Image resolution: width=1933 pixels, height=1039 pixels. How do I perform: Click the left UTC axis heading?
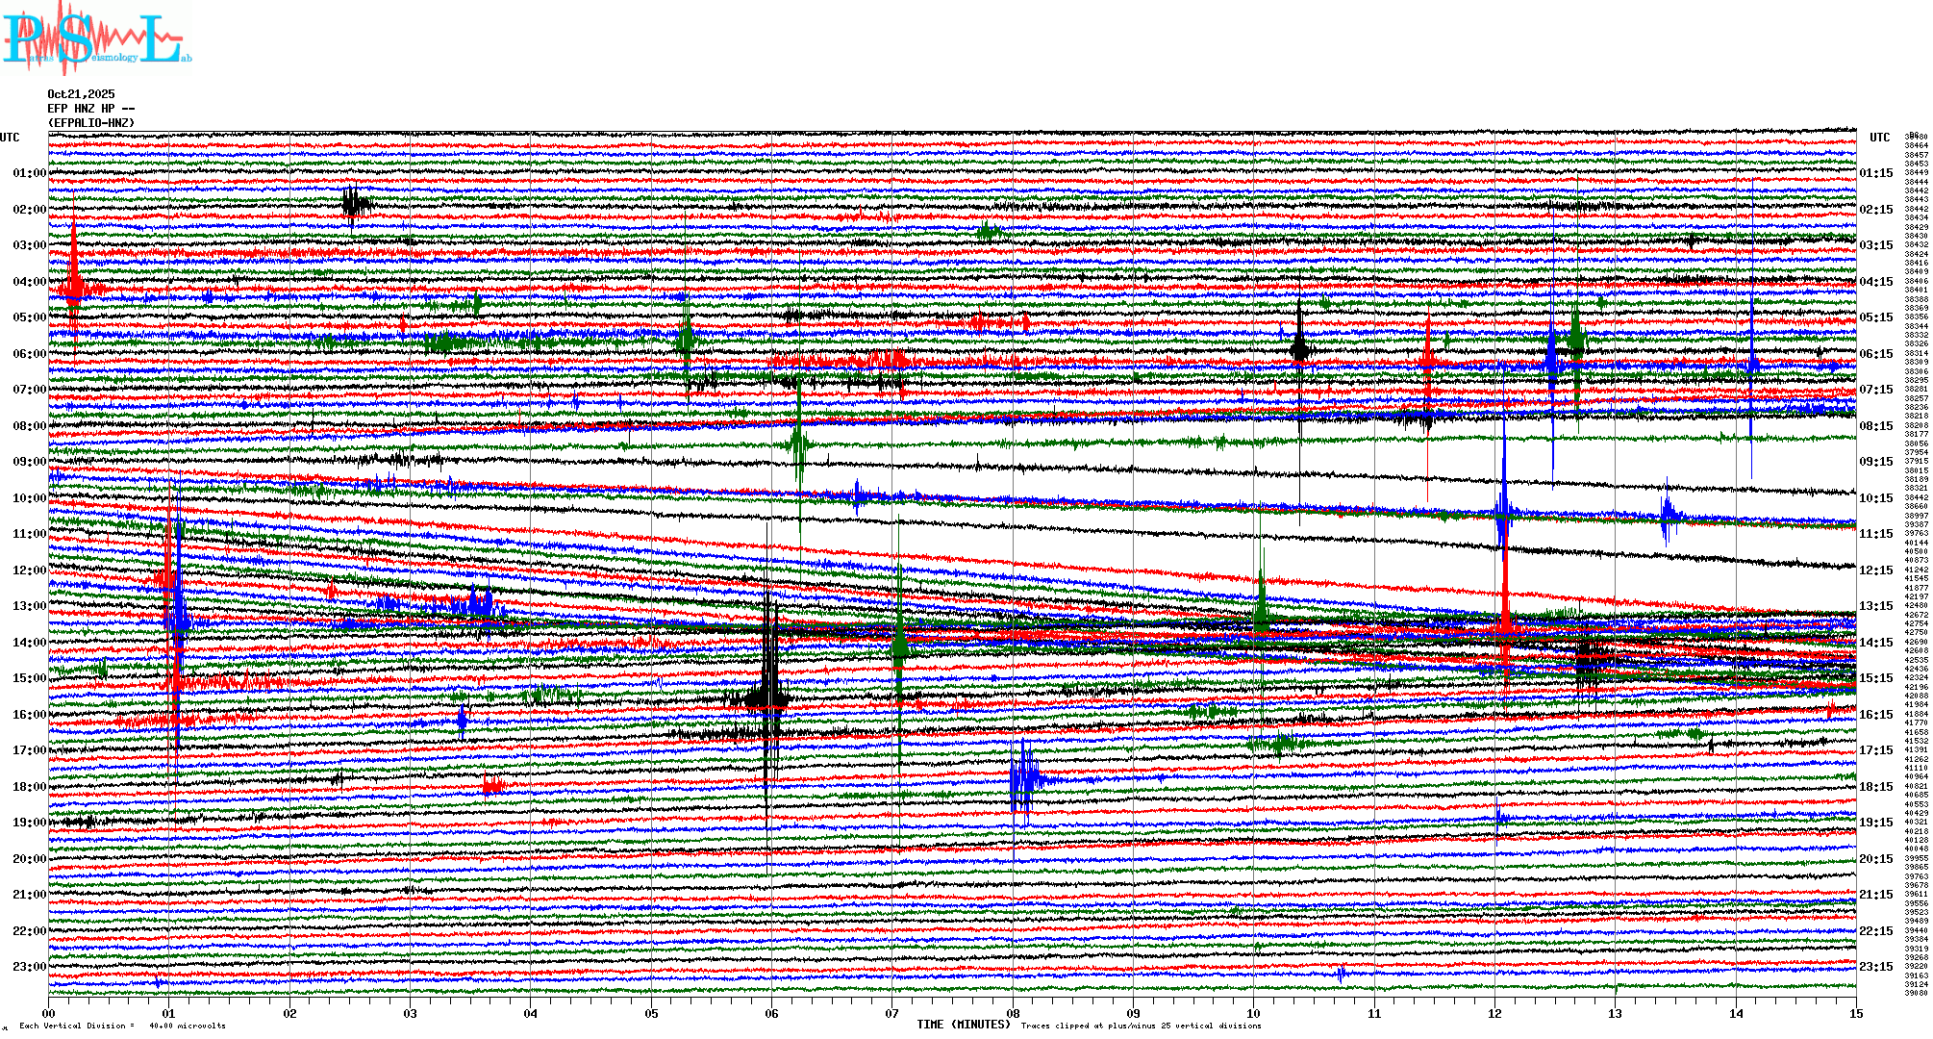(10, 138)
